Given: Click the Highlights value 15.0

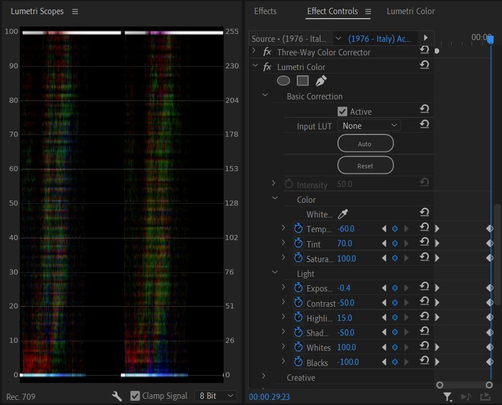Looking at the screenshot, I should [344, 317].
